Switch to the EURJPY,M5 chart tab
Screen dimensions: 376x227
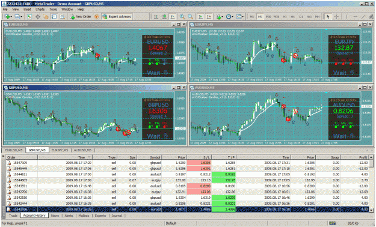coord(60,150)
